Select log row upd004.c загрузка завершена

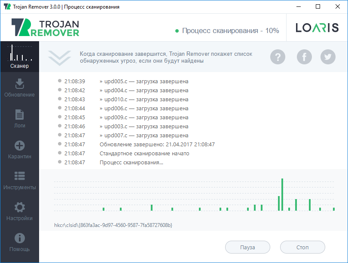(x=123, y=91)
